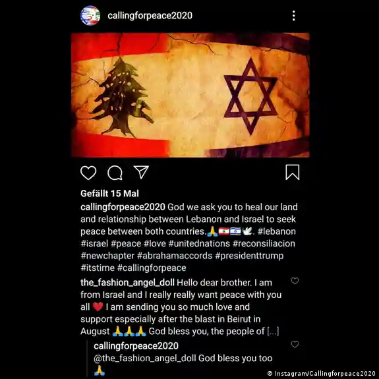The image size is (379, 379).
Task: Open #unitednations hashtag
Action: coord(199,243)
